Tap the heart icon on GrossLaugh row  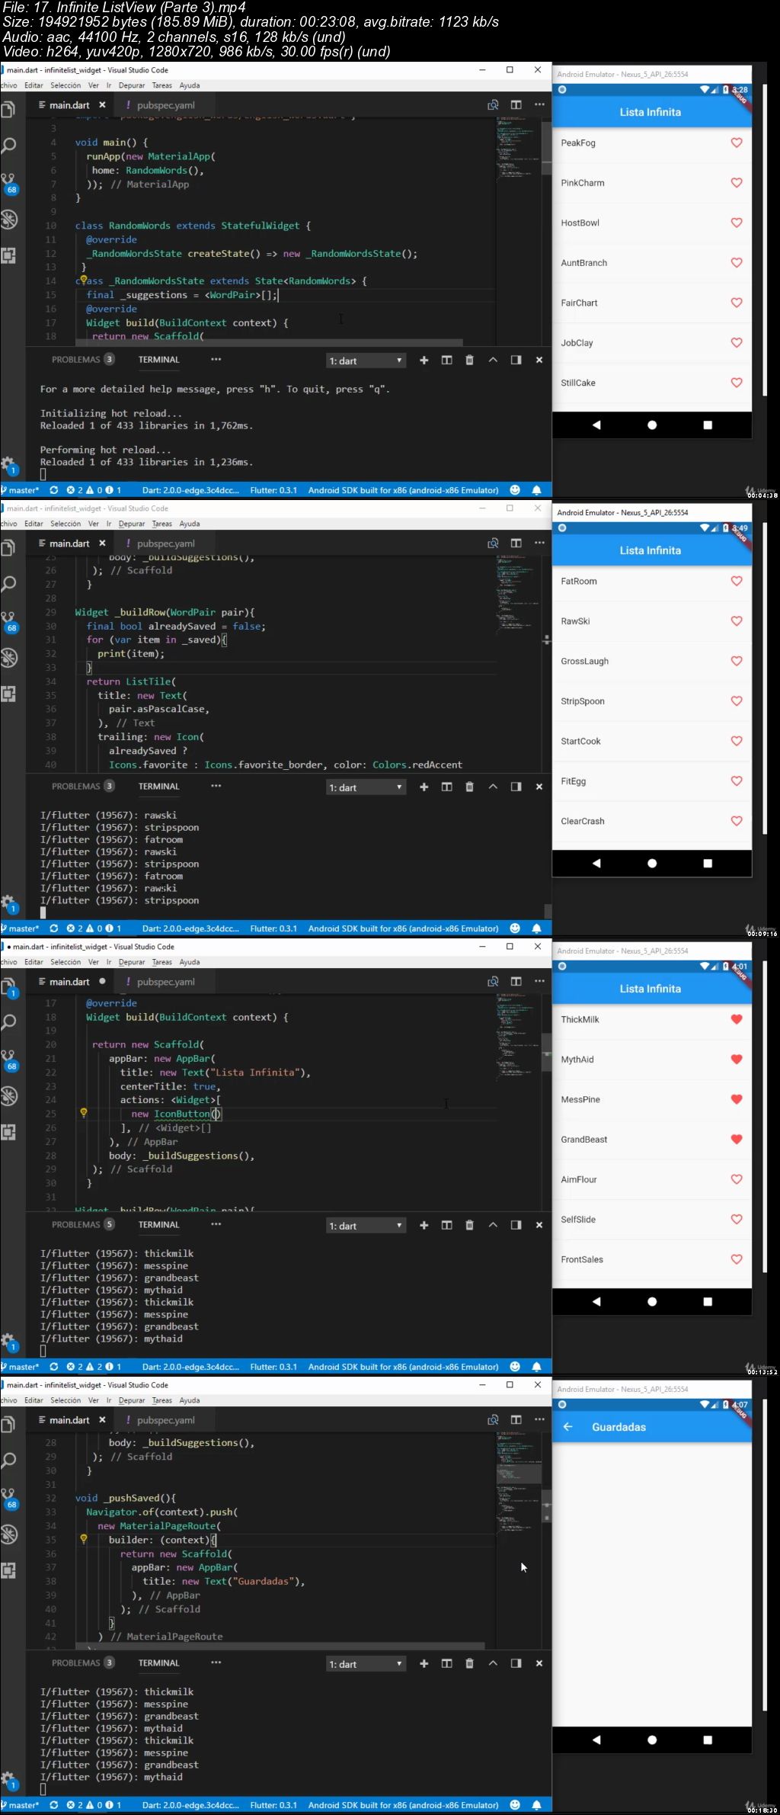pos(736,661)
